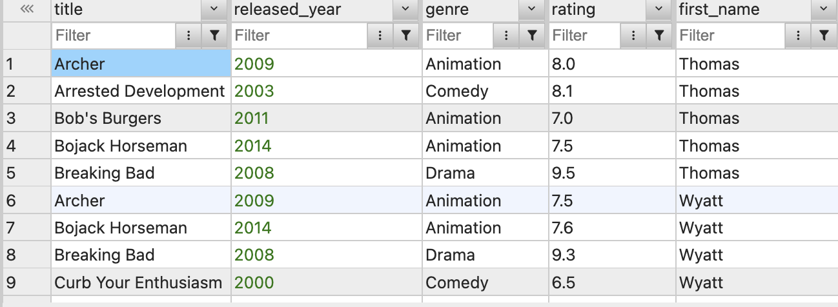Image resolution: width=838 pixels, height=307 pixels.
Task: Click the funnel icon in genre filter
Action: tap(532, 35)
